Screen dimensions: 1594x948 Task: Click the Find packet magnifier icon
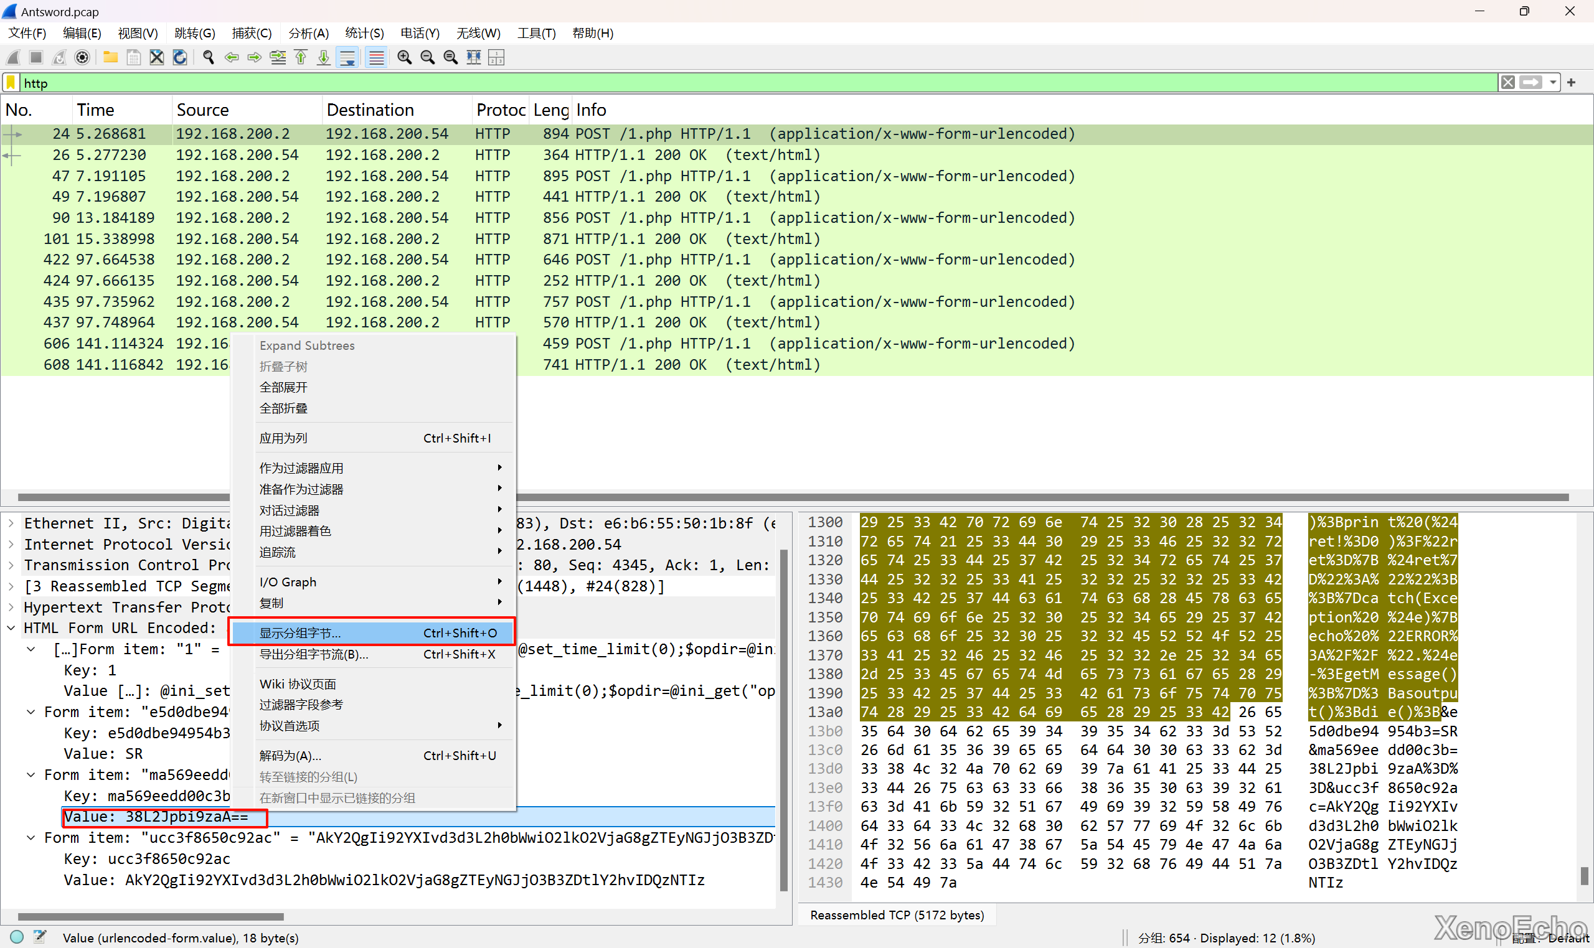(208, 57)
